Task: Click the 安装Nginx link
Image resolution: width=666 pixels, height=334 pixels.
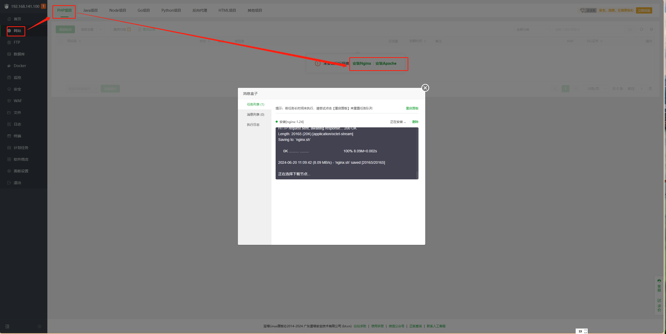Action: tap(362, 63)
